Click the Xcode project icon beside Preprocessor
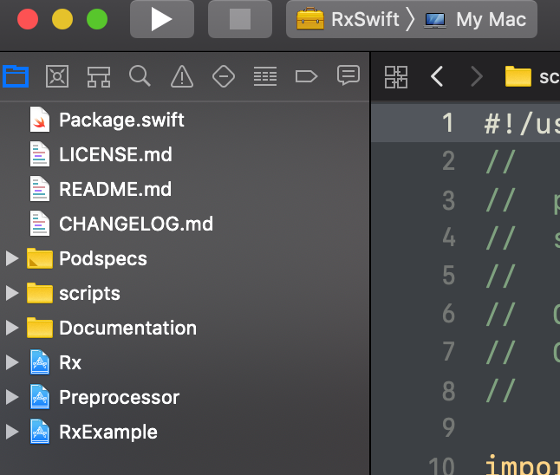Image resolution: width=560 pixels, height=475 pixels. pyautogui.click(x=40, y=397)
